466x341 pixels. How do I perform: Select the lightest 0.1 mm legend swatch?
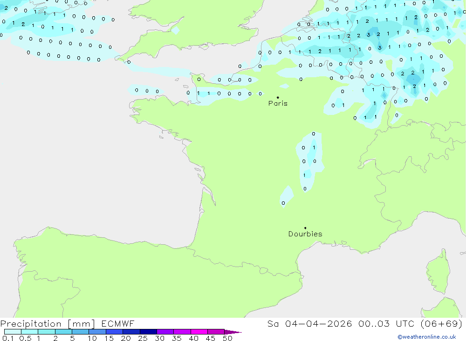tap(13, 332)
